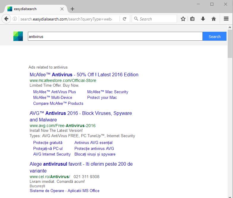Screen dimensions: 233x198
Task: Follow the AVG Internet Security link
Action: [52, 154]
